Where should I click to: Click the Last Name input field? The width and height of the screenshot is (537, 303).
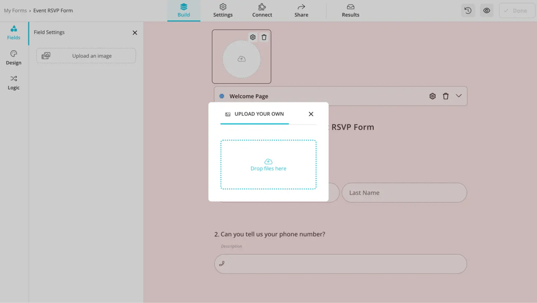point(404,193)
